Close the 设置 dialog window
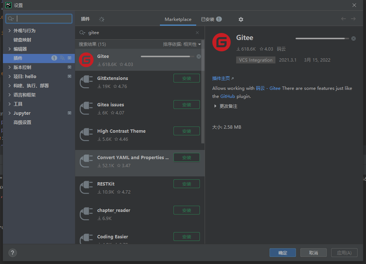Screen dimensions: 366x264 click(x=354, y=5)
